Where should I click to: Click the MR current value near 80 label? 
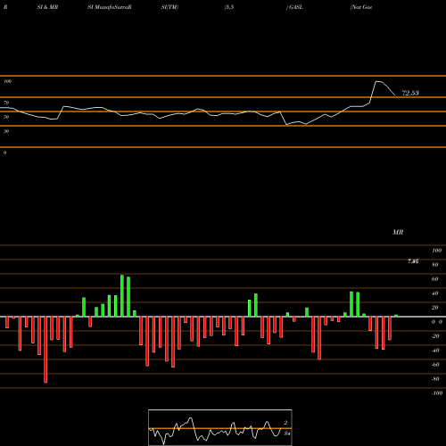(x=413, y=261)
